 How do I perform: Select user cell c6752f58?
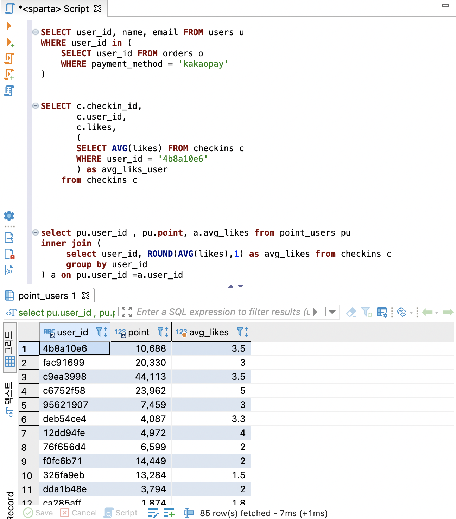click(75, 391)
